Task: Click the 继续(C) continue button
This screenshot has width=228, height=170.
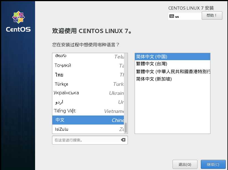Action: (213, 164)
